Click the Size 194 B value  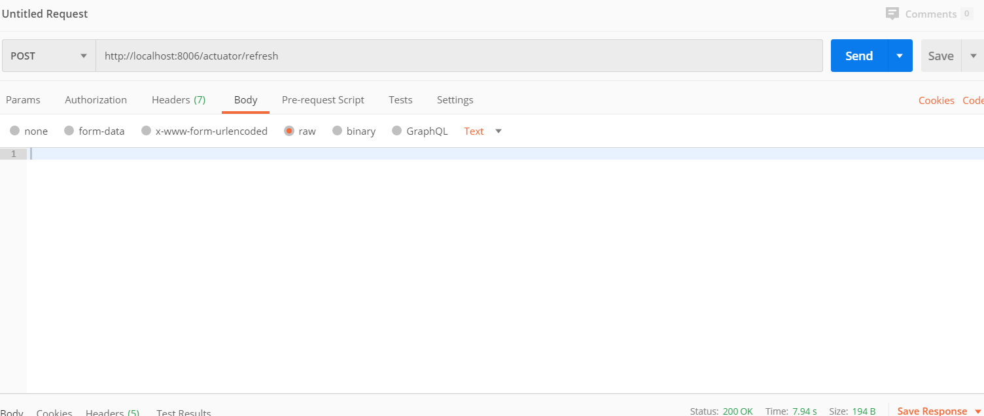click(864, 411)
